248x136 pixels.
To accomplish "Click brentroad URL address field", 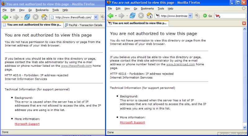I will point(174,16).
